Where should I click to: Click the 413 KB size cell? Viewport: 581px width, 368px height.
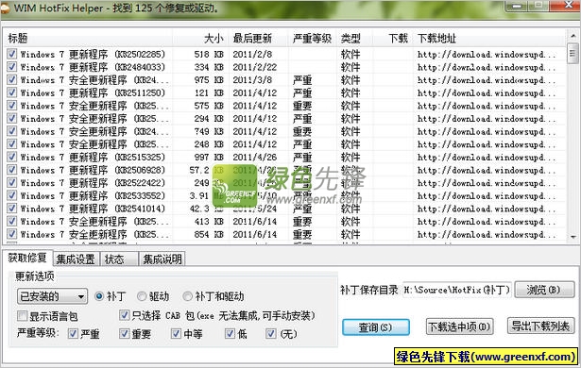pyautogui.click(x=209, y=222)
